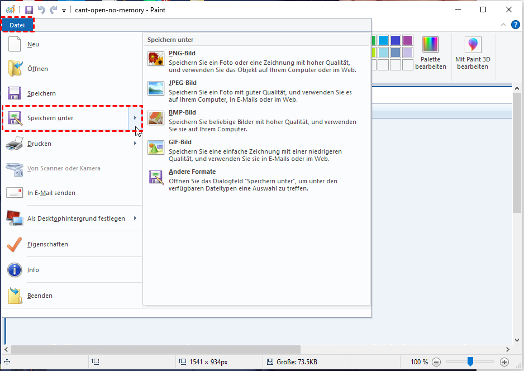524x371 pixels.
Task: Choose In E-Mail senden
Action: (72, 193)
